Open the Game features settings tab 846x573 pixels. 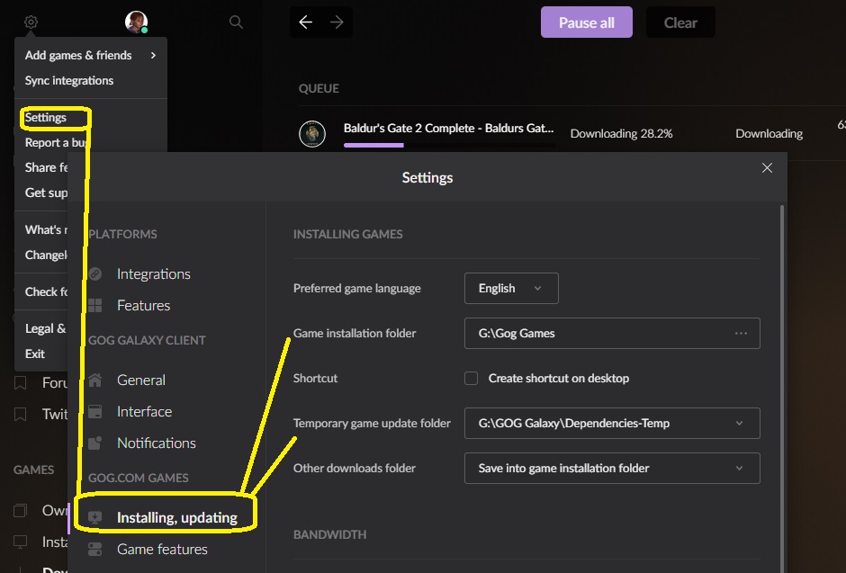click(x=162, y=550)
